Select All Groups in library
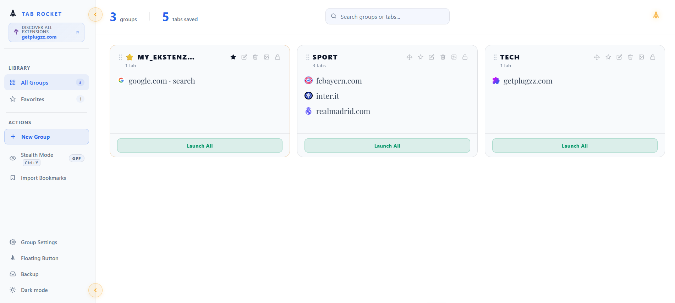This screenshot has width=675, height=303. point(46,82)
